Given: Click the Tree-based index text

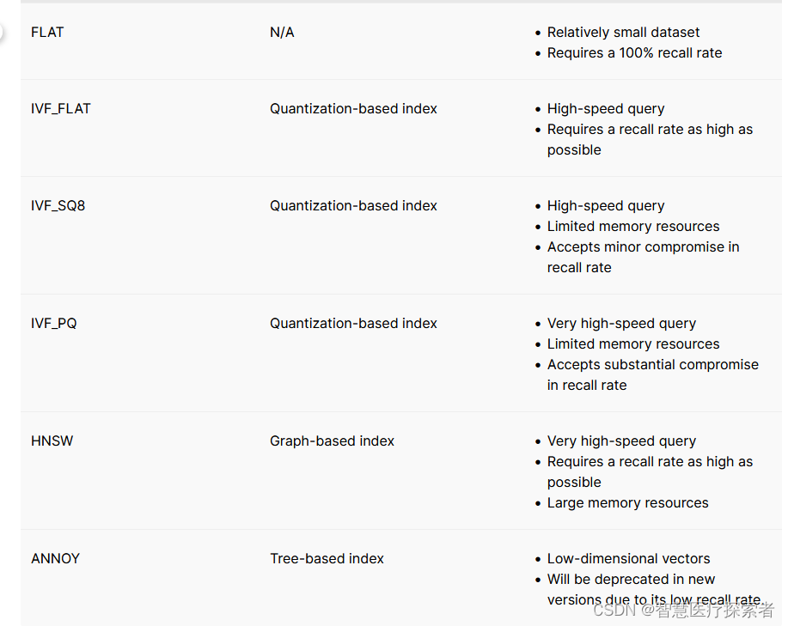Looking at the screenshot, I should [327, 558].
